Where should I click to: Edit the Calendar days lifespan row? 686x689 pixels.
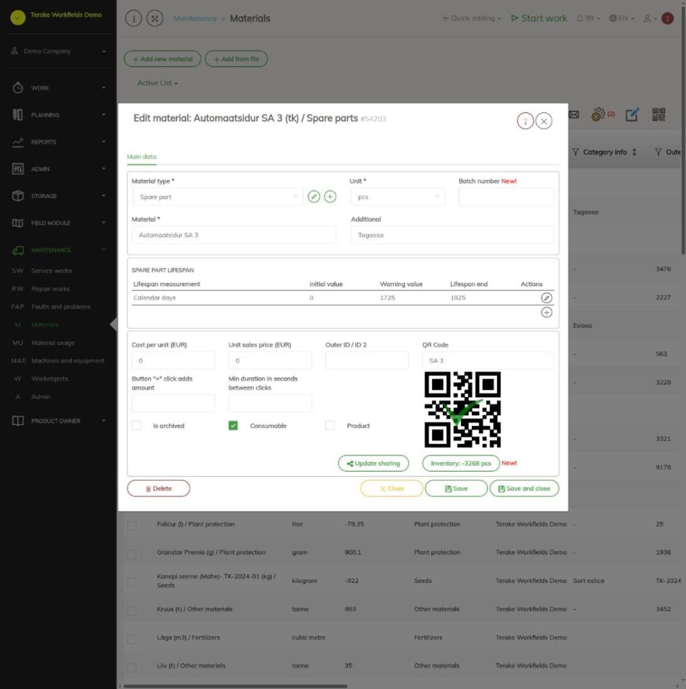coord(546,297)
